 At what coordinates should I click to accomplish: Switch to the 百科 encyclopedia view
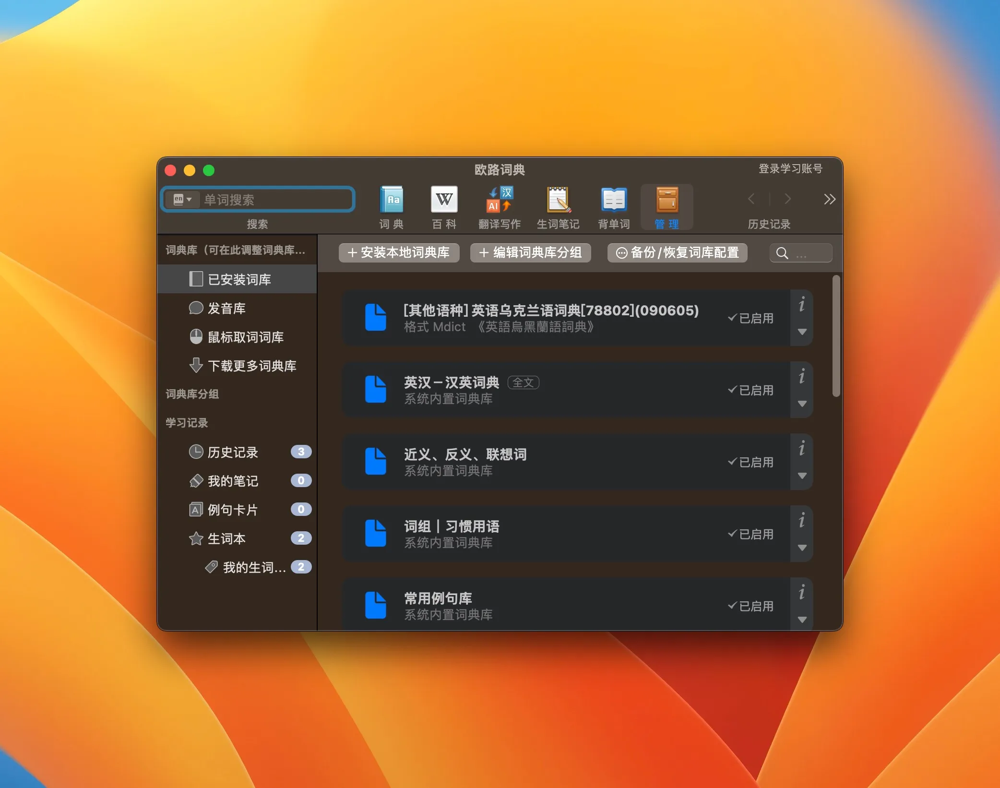(x=443, y=205)
